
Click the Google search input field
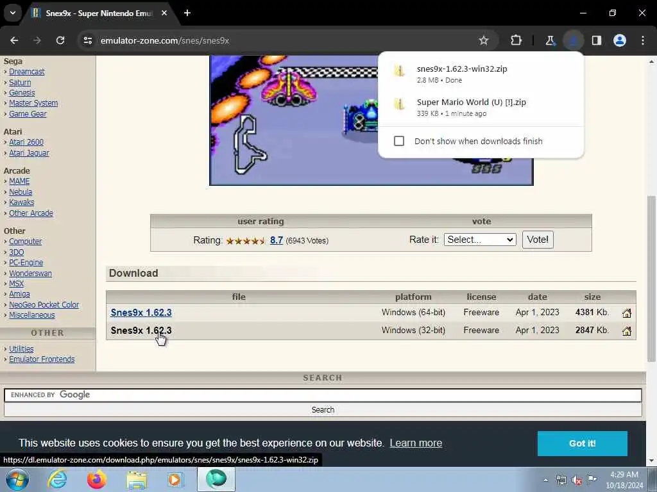tap(323, 395)
